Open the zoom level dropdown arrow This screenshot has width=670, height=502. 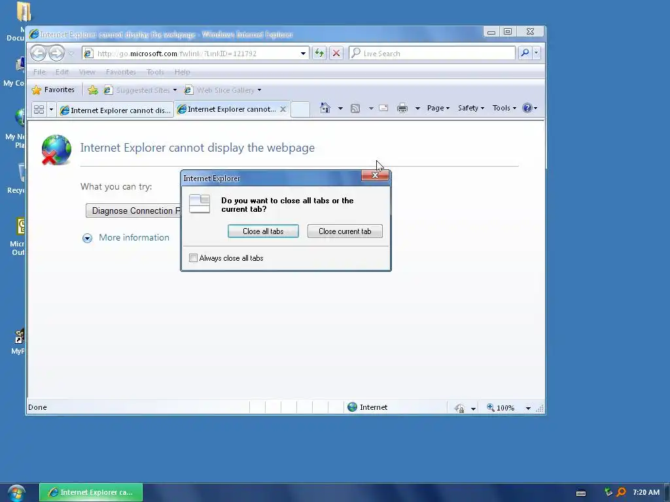528,408
